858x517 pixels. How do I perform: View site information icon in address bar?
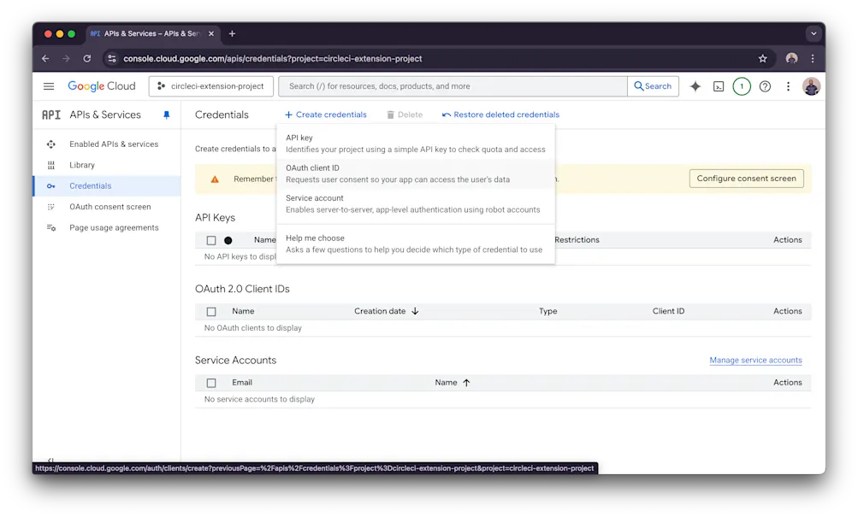111,58
